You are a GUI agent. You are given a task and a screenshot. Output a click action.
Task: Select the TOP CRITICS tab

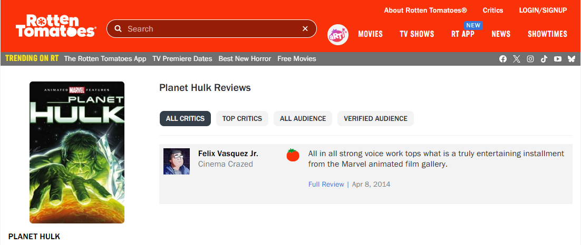(242, 119)
